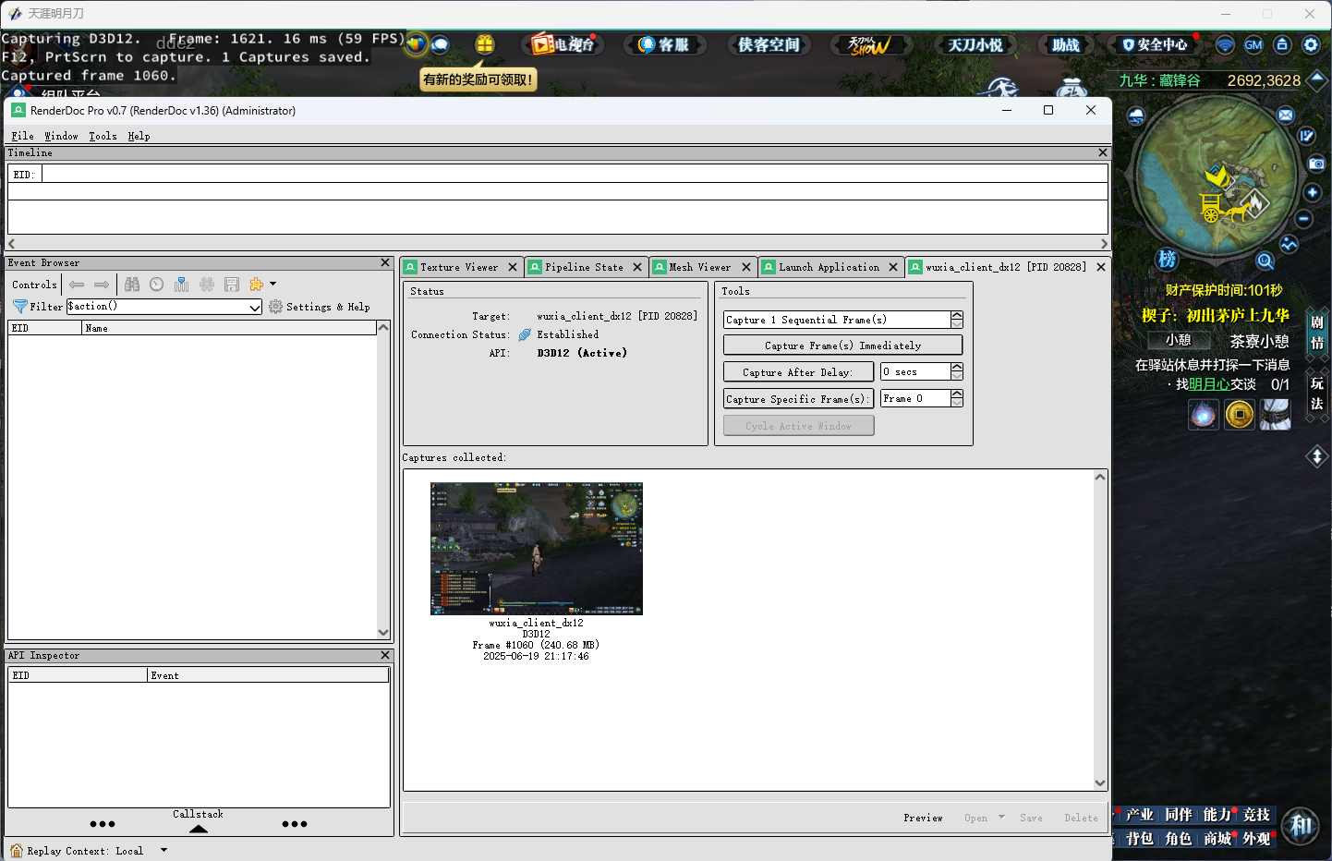Click the step back arrow in Event Browser
The width and height of the screenshot is (1332, 861).
tap(77, 285)
